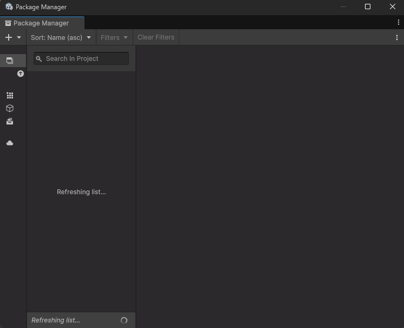Open the My Assets cube icon
This screenshot has height=328, width=404.
coord(10,108)
